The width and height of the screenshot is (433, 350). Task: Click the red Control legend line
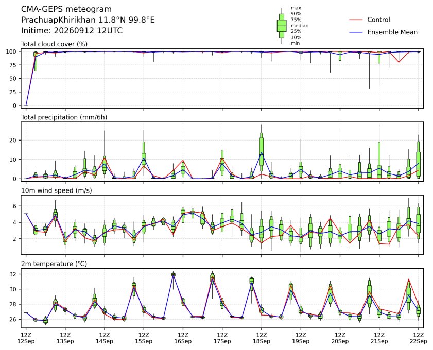click(x=356, y=20)
